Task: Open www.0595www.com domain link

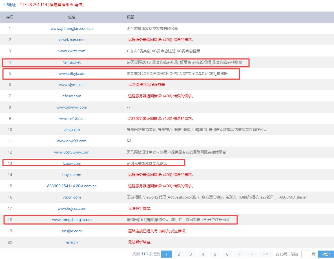Action: [72, 152]
